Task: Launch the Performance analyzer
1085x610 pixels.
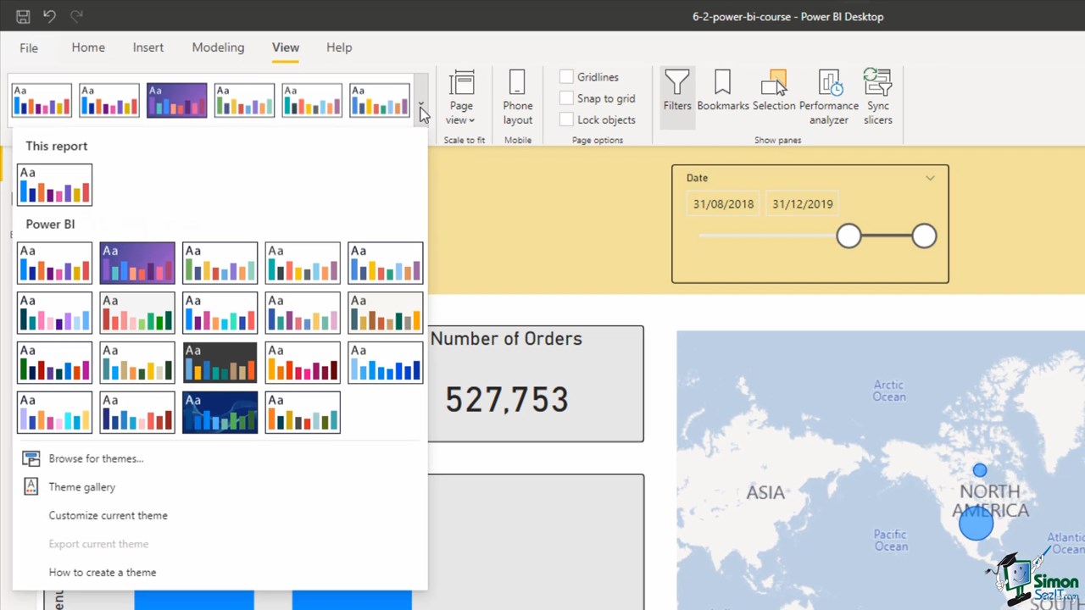Action: (829, 98)
